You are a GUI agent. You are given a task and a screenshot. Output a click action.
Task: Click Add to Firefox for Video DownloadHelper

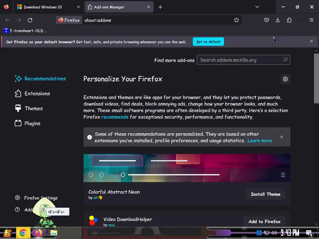[x=264, y=222]
